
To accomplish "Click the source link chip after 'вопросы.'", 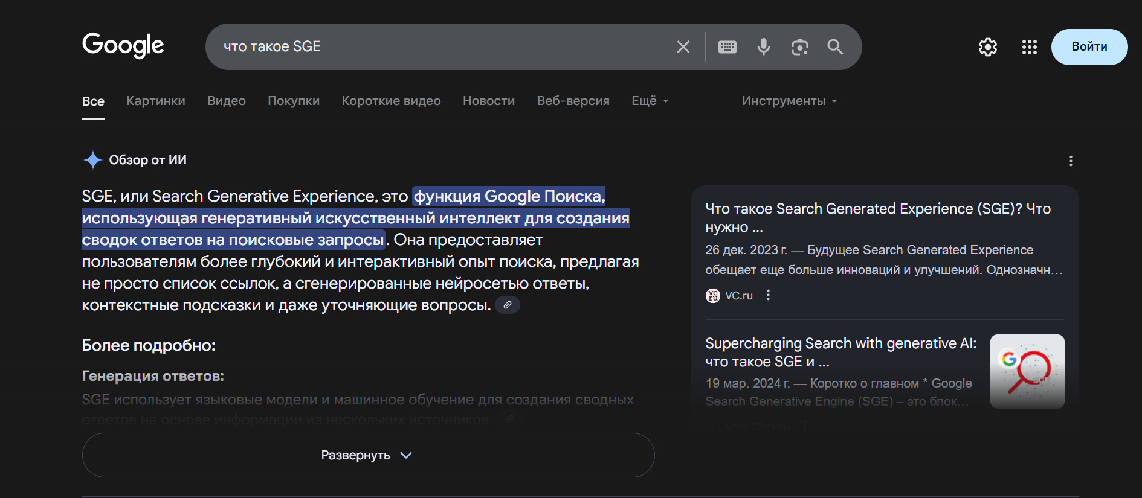I will (x=508, y=305).
